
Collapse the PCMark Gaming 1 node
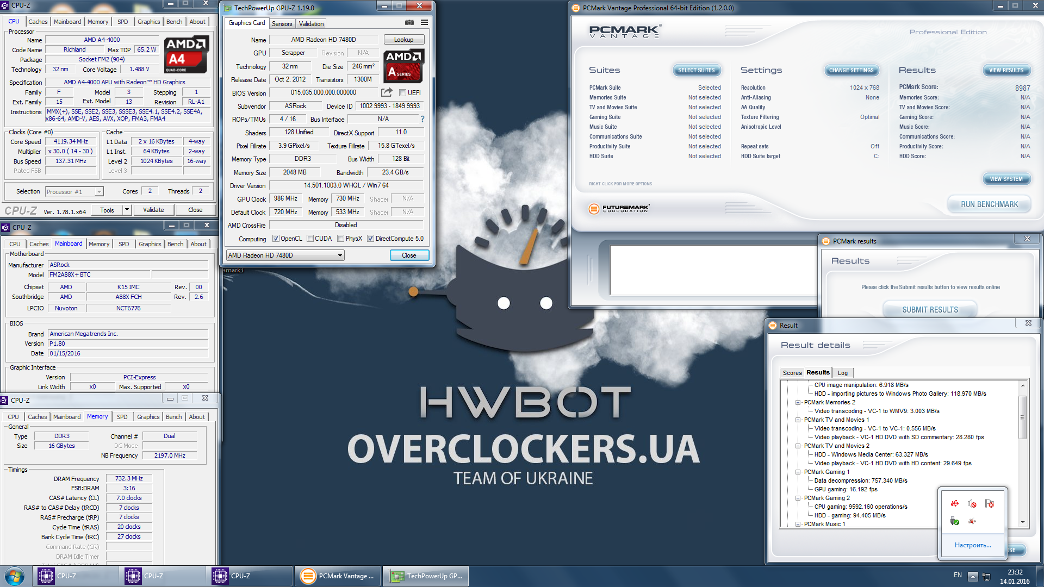tap(798, 472)
